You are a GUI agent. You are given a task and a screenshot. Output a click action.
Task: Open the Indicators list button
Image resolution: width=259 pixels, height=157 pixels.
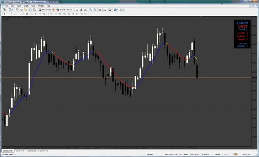110,10
